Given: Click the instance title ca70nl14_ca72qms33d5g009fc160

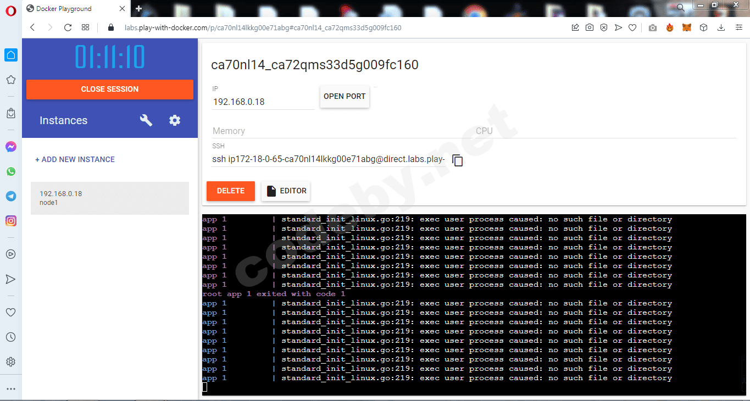Looking at the screenshot, I should click(315, 65).
